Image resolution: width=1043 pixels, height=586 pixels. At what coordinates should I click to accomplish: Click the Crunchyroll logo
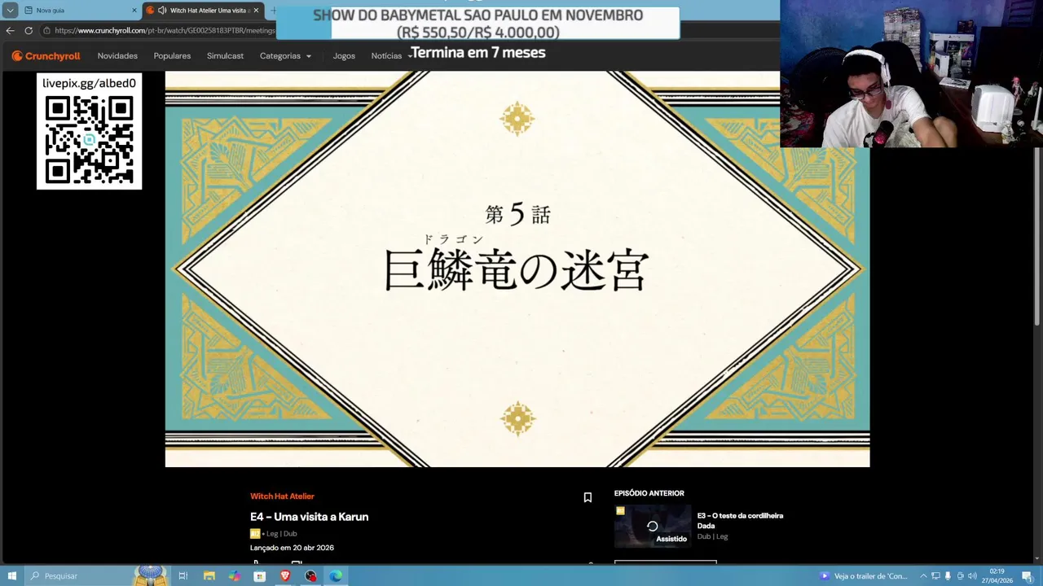pyautogui.click(x=46, y=56)
